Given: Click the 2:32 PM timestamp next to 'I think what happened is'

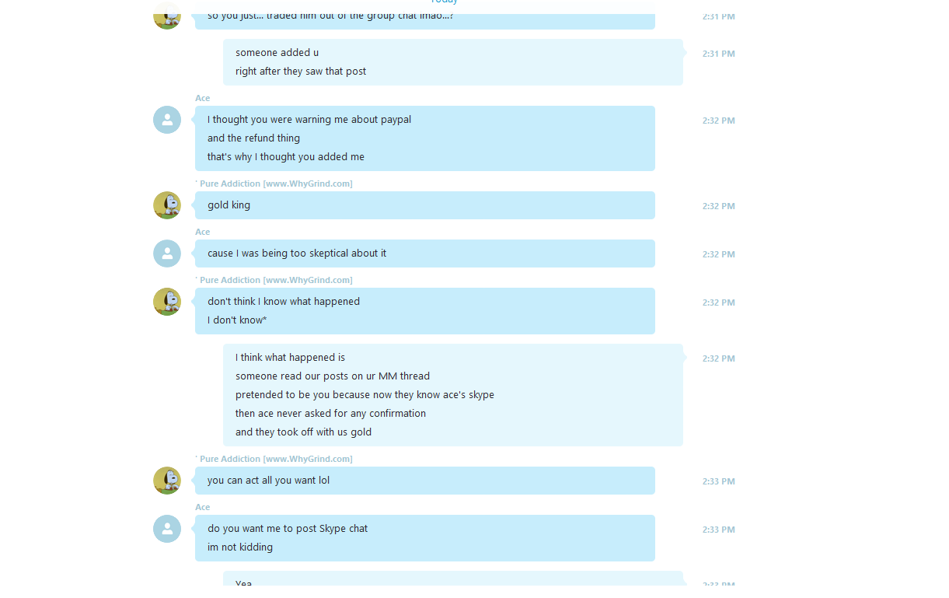Looking at the screenshot, I should 719,358.
